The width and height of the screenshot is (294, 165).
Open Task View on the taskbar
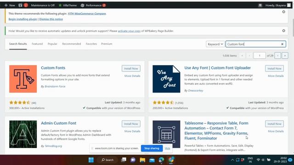pyautogui.click(x=124, y=160)
